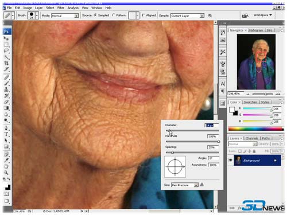Select the Lasso tool
Viewport: 287px width, 215px height.
(6, 51)
